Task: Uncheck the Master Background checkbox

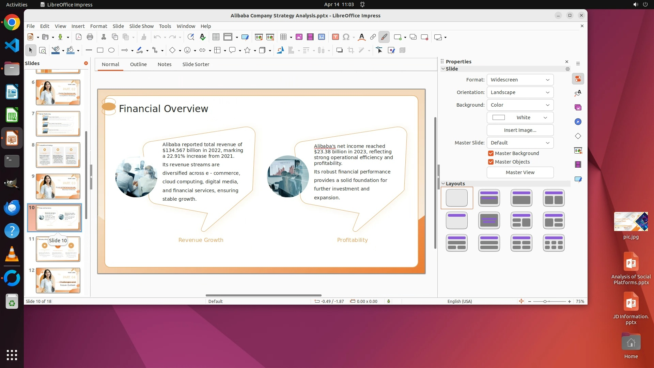Action: [491, 153]
